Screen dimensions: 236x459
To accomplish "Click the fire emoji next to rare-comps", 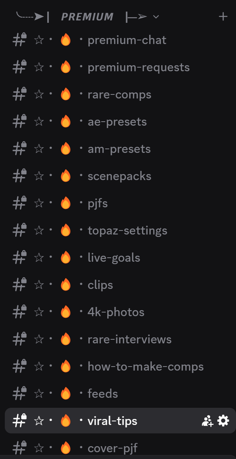I will pos(66,94).
